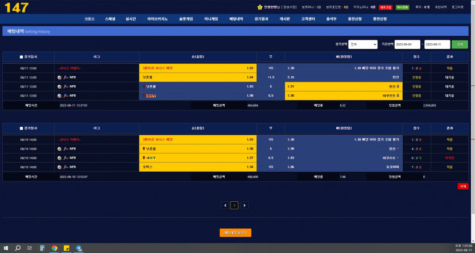Click the yellow star member level icon
Viewport: 475px width, 253px height.
261,7
